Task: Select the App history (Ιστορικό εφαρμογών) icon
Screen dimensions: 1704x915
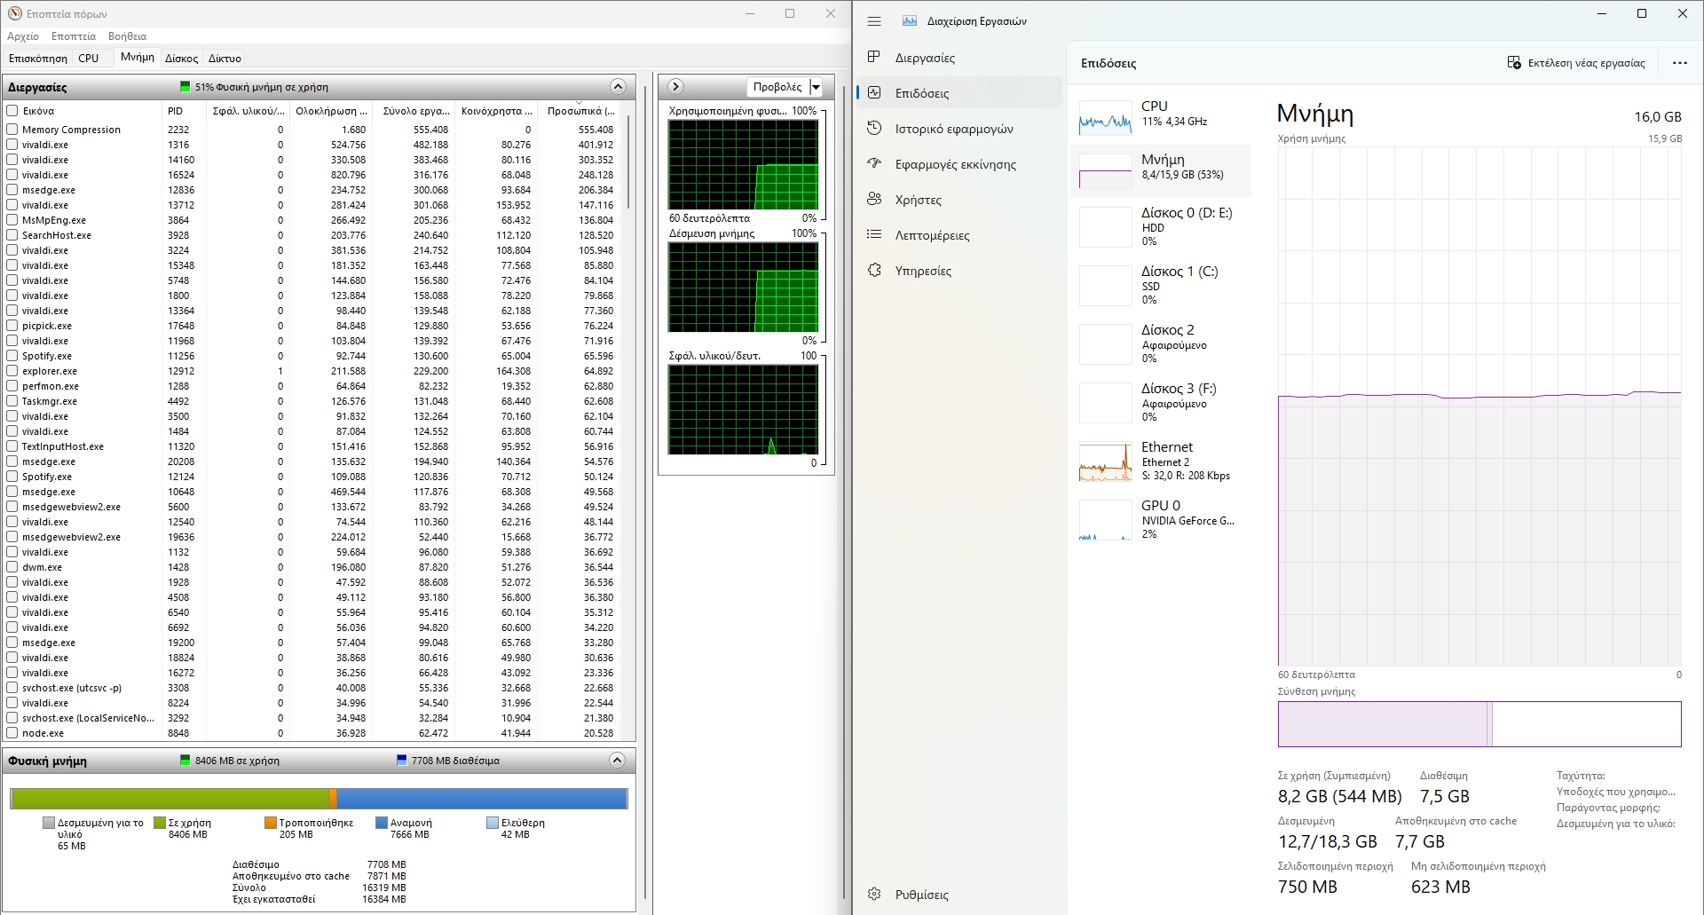Action: [874, 128]
